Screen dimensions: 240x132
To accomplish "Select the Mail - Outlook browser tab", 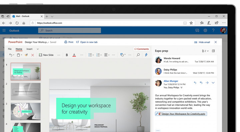I will (27, 16).
